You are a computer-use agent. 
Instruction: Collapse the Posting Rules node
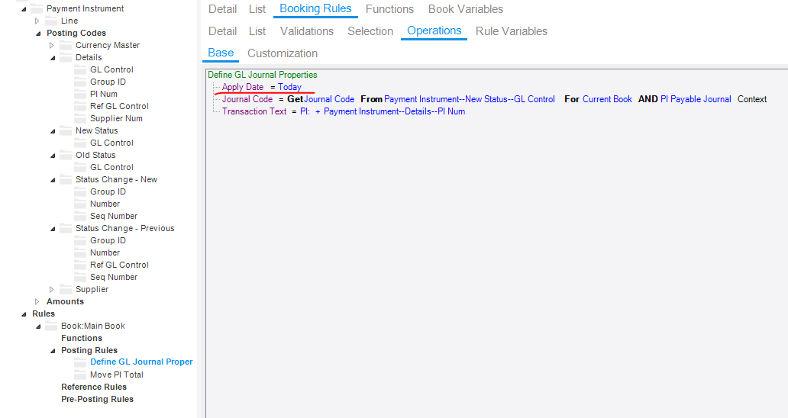tap(53, 351)
